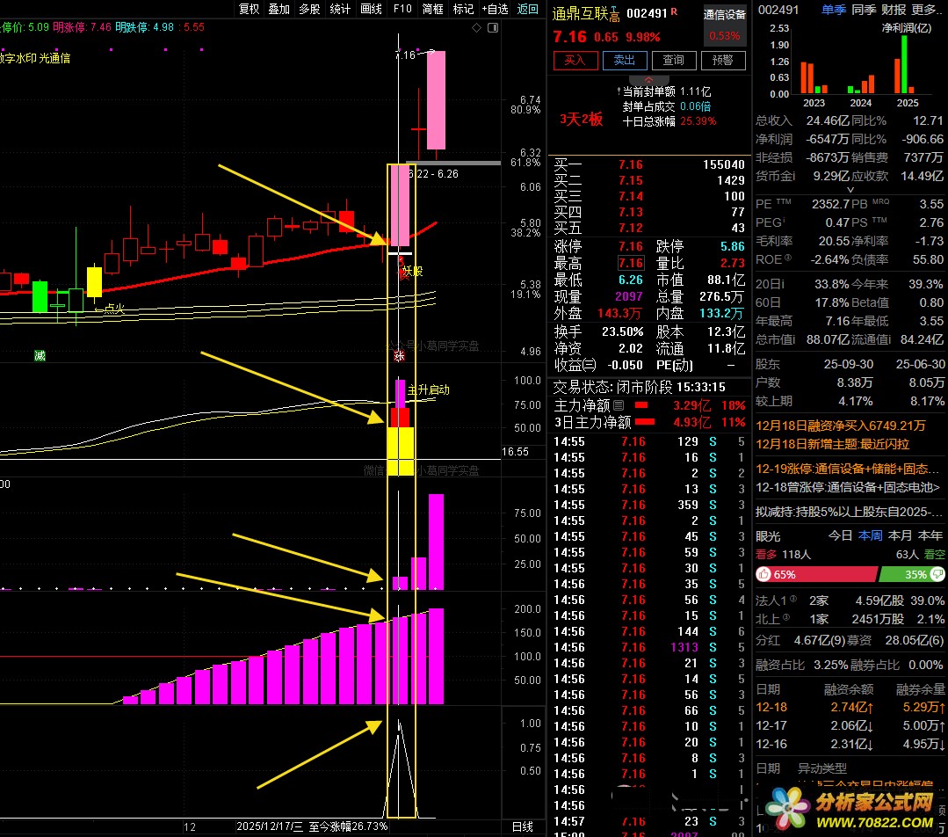Click the 12-18 margin balance row
The width and height of the screenshot is (948, 837).
click(x=850, y=707)
